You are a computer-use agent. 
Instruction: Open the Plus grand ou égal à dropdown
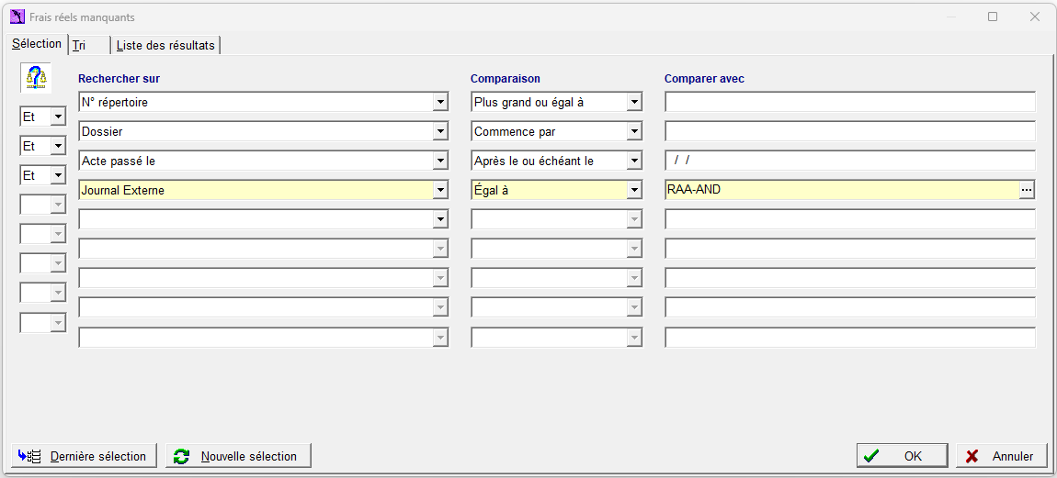point(633,103)
